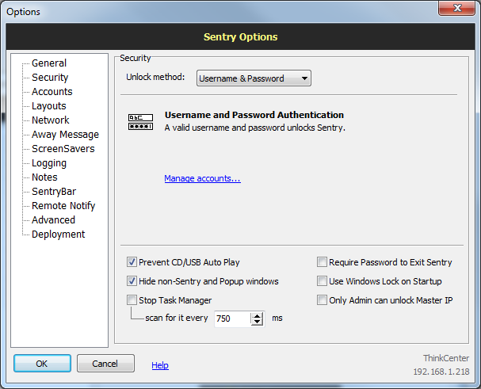The width and height of the screenshot is (481, 389).
Task: Select Notes in the options tree
Action: click(44, 177)
